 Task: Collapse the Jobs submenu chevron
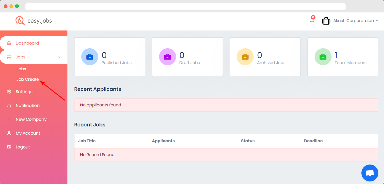click(59, 57)
